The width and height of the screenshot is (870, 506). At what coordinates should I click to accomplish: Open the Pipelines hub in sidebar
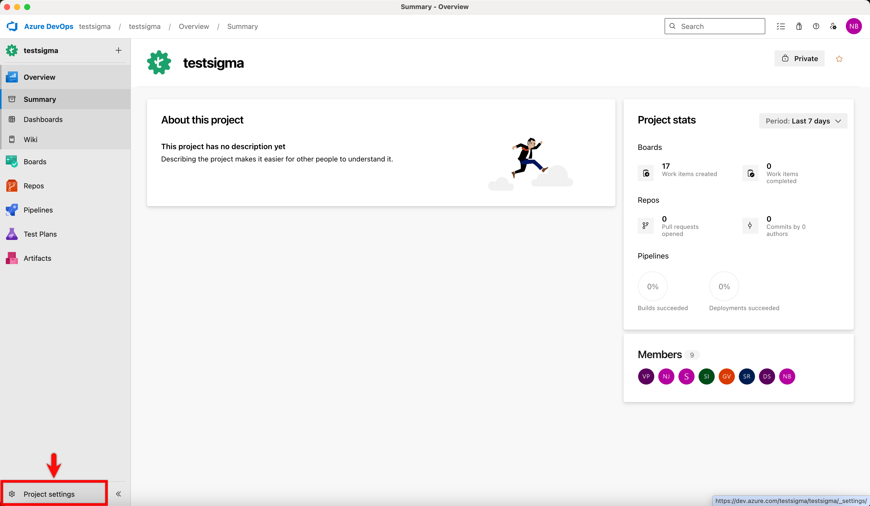[38, 210]
